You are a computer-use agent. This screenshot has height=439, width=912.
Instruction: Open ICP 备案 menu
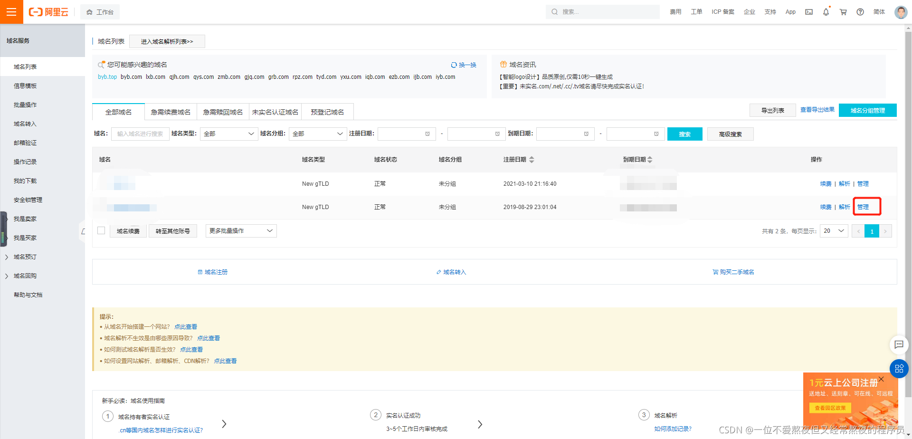723,12
